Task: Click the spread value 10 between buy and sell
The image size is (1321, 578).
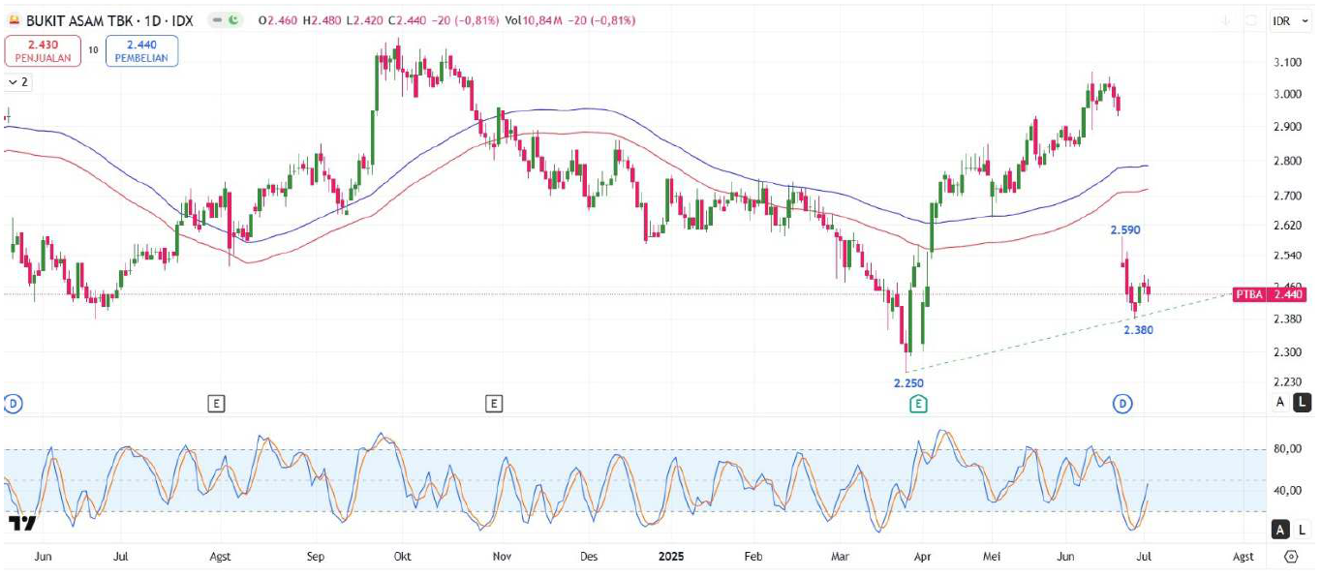Action: [93, 49]
